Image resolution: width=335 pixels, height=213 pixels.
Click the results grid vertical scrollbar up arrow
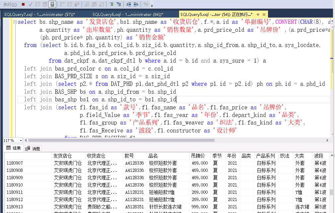pos(332,155)
